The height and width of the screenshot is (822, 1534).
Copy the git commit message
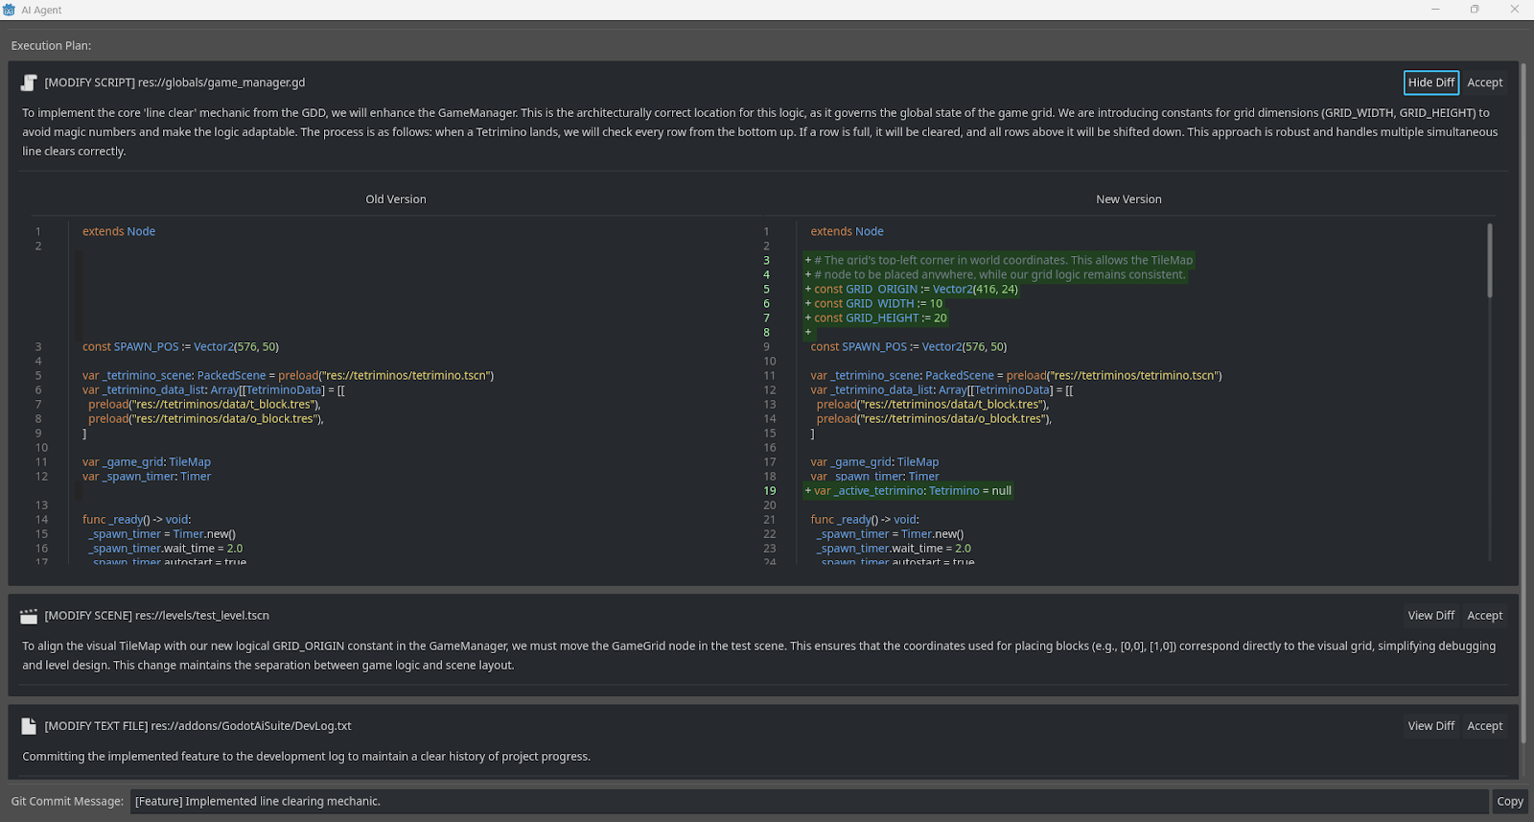coord(1509,801)
